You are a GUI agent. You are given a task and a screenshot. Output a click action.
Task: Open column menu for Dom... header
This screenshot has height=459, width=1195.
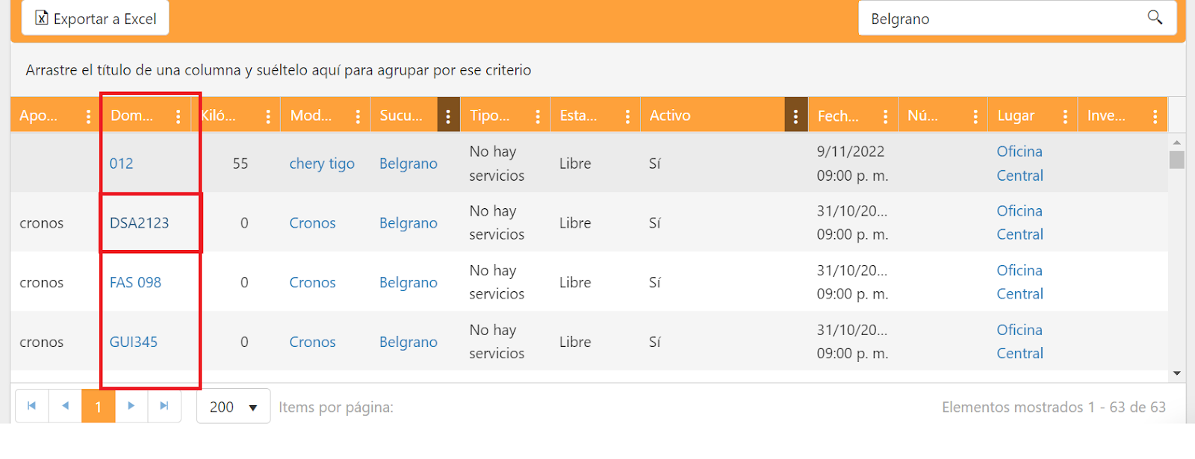[x=178, y=116]
